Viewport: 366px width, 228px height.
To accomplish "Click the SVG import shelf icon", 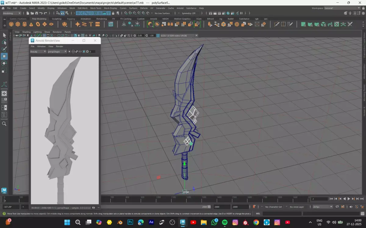I will coord(98,24).
